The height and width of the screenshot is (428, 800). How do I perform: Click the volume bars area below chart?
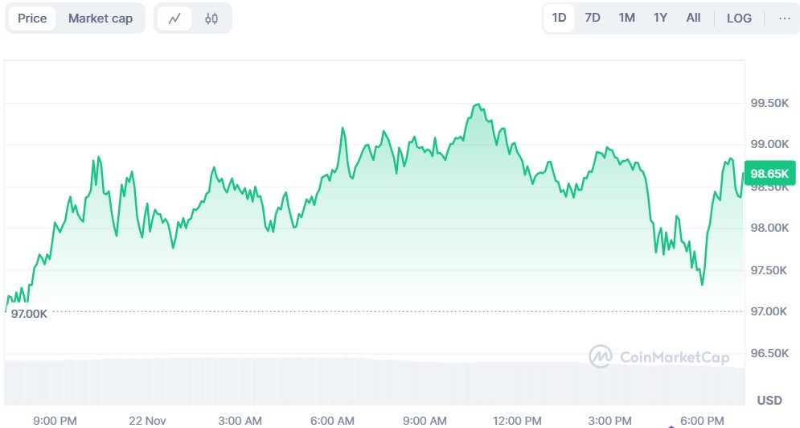(x=322, y=382)
